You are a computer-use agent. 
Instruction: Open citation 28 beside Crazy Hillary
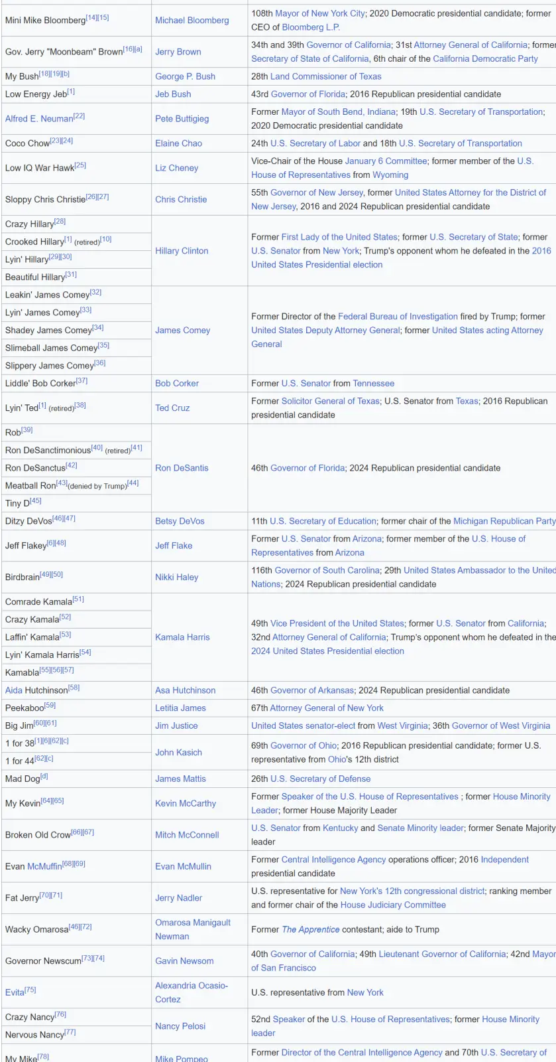point(60,222)
